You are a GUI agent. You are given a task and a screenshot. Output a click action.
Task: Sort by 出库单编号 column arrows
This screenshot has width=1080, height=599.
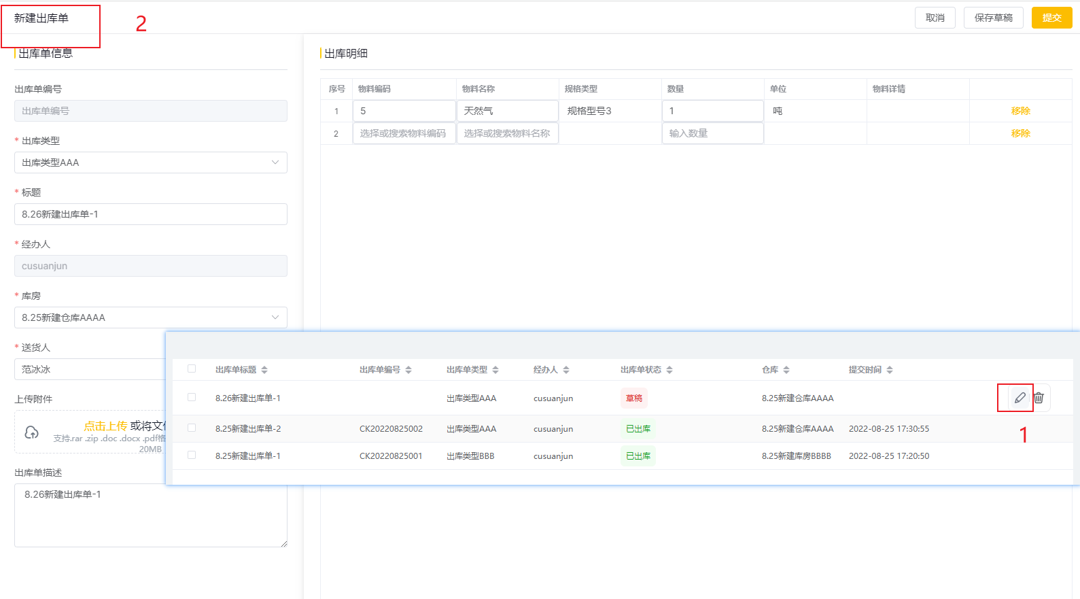click(408, 370)
